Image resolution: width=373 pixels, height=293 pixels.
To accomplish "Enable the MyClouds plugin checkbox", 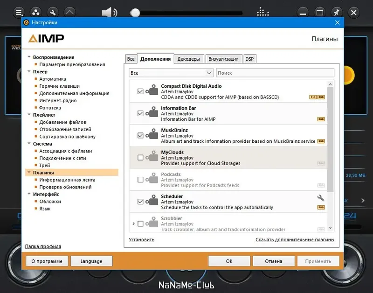I will 140,158.
